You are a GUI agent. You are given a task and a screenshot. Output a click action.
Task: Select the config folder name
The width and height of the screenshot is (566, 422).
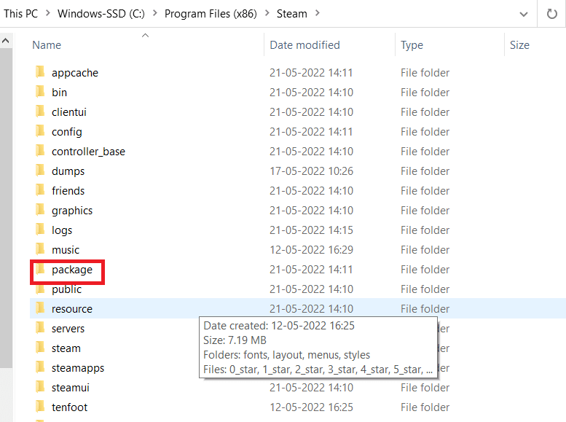pyautogui.click(x=67, y=132)
